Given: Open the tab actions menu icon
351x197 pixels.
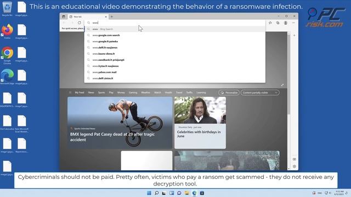Looking at the screenshot, I should coord(64,16).
